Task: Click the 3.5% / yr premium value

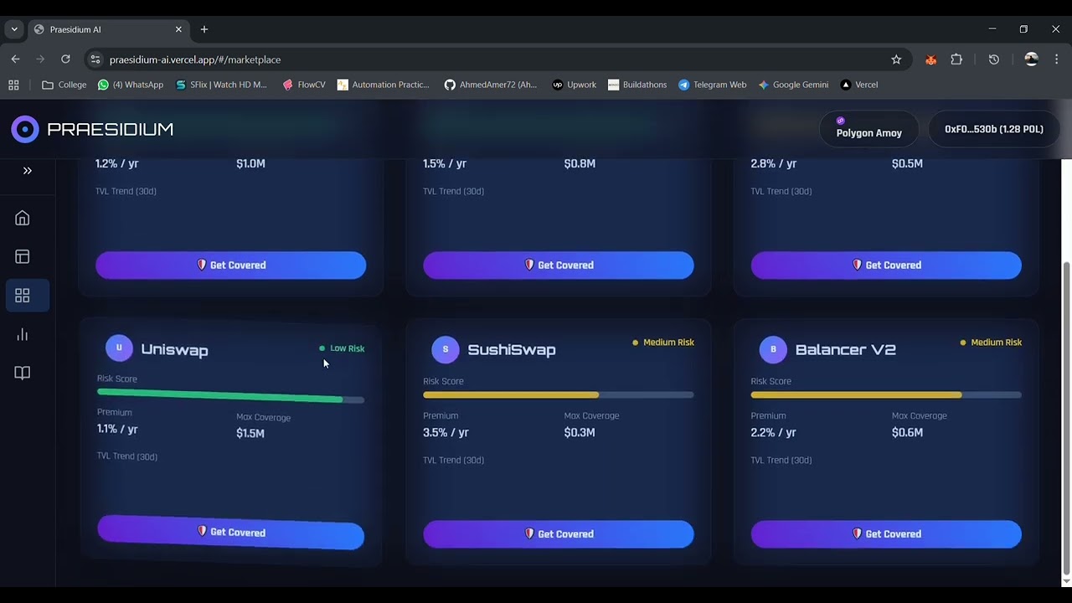Action: coord(446,432)
